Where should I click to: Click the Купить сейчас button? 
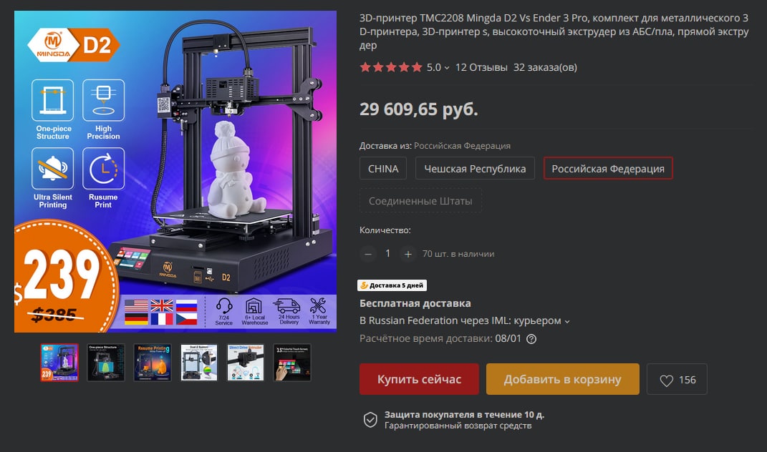click(419, 379)
